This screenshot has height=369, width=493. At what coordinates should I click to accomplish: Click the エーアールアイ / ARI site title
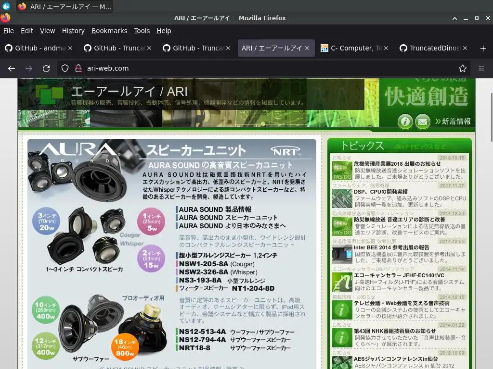tap(129, 92)
